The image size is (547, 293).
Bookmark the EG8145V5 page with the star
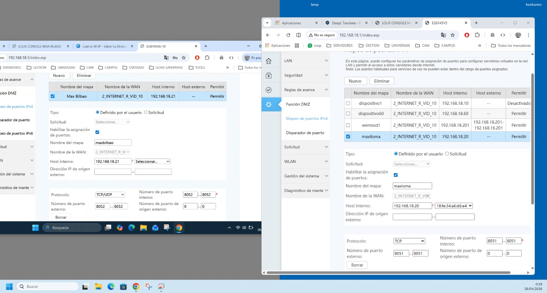click(453, 35)
